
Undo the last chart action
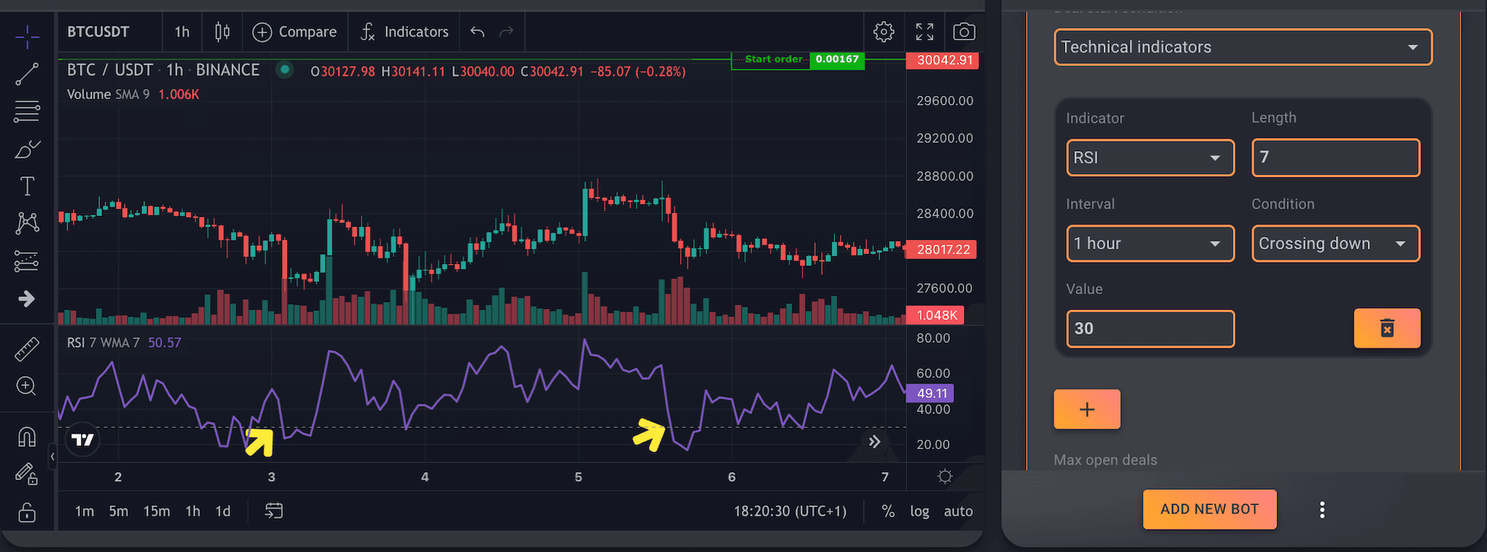click(477, 32)
